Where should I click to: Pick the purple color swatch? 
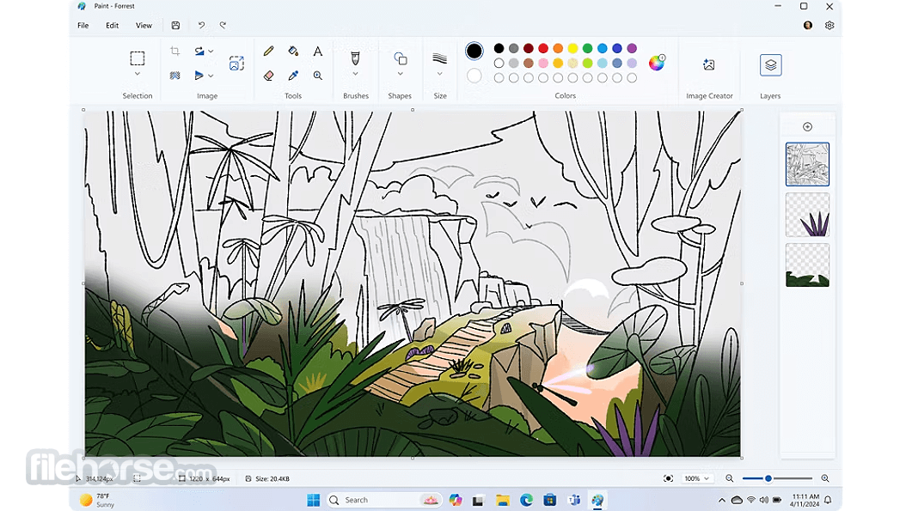tap(632, 48)
